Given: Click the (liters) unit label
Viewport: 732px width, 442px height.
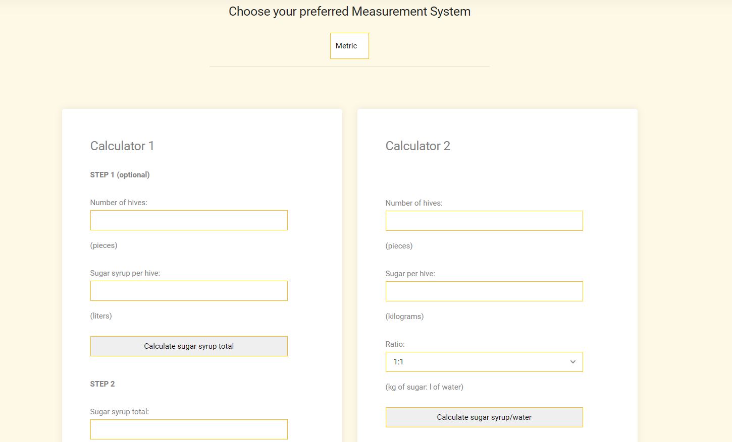Looking at the screenshot, I should coord(101,315).
